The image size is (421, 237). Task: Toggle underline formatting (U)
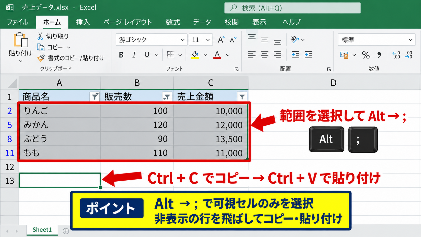[x=147, y=55]
